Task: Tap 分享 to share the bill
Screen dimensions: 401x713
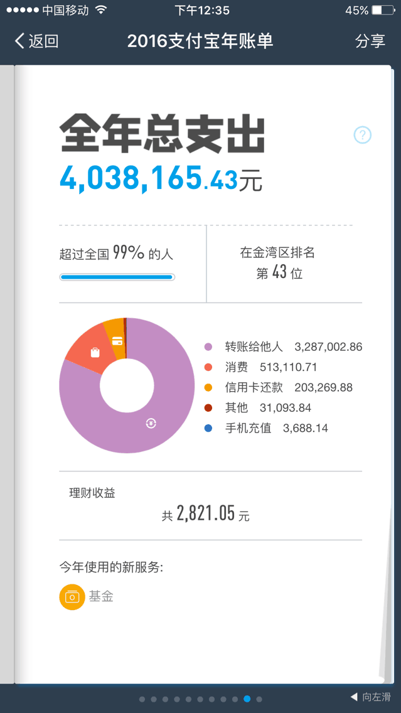Action: coord(370,41)
